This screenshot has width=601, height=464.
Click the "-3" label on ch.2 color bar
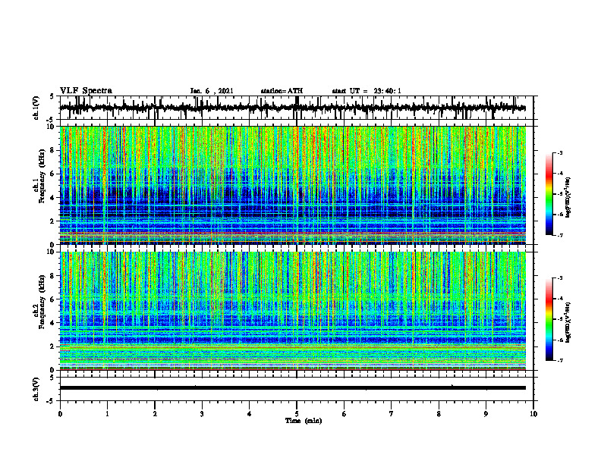tap(560, 278)
